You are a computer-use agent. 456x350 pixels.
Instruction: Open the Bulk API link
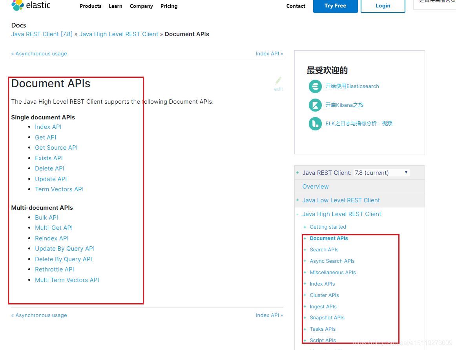coord(47,218)
